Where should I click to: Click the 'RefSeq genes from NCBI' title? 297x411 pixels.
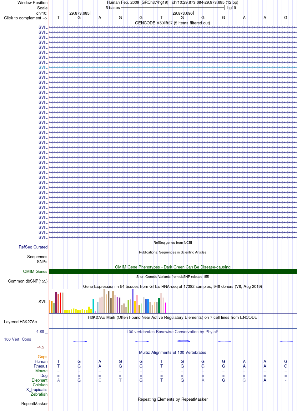point(173,243)
